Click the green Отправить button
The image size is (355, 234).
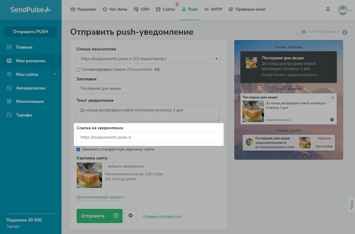tap(93, 216)
